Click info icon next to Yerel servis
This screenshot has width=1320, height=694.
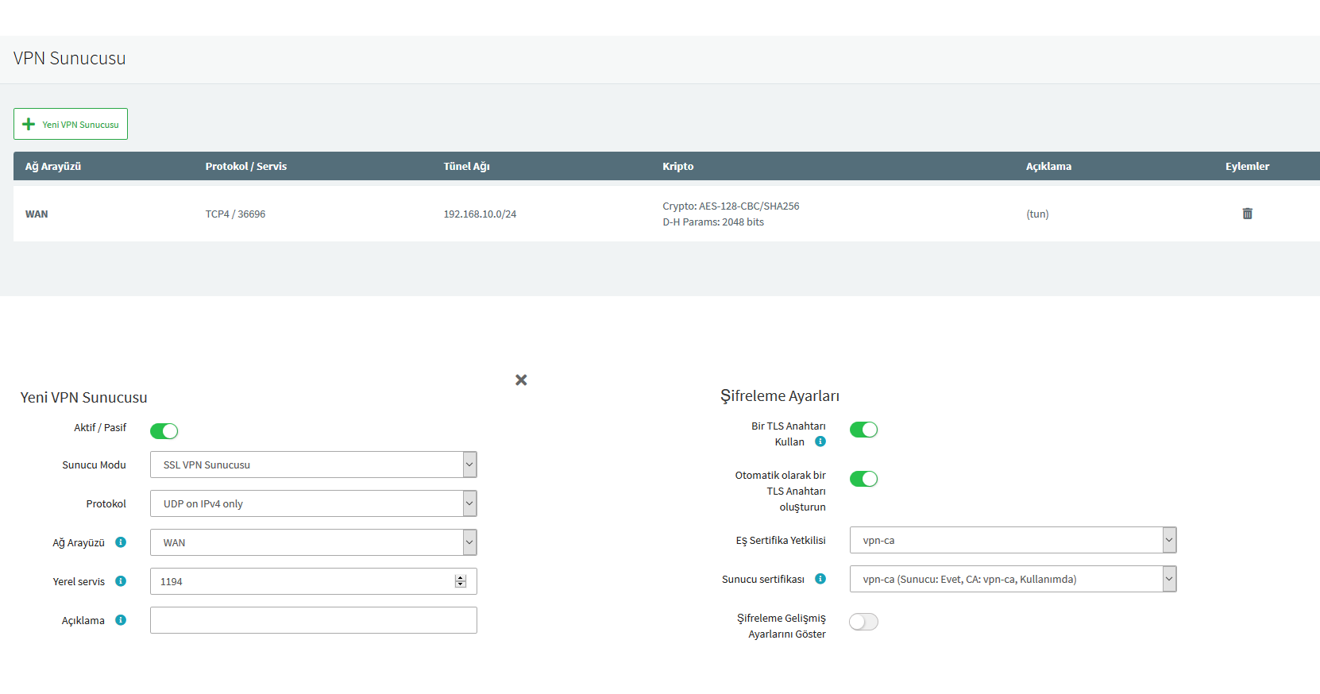(121, 581)
